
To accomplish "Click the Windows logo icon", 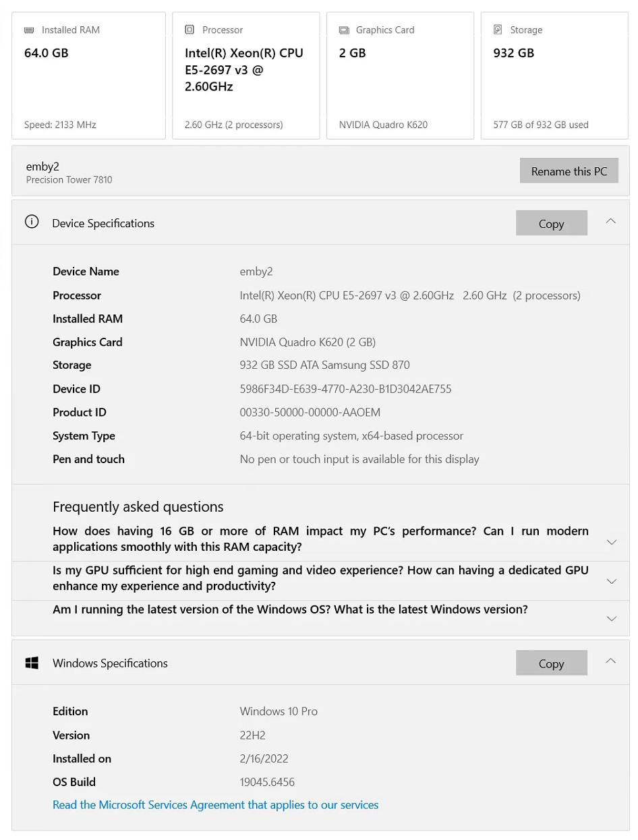I will (x=32, y=663).
